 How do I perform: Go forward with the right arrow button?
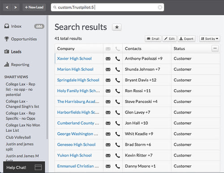tap(15, 7)
